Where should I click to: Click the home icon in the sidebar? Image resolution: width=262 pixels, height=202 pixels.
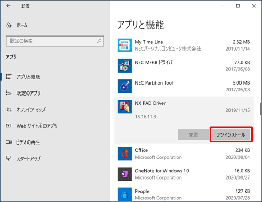click(x=9, y=25)
